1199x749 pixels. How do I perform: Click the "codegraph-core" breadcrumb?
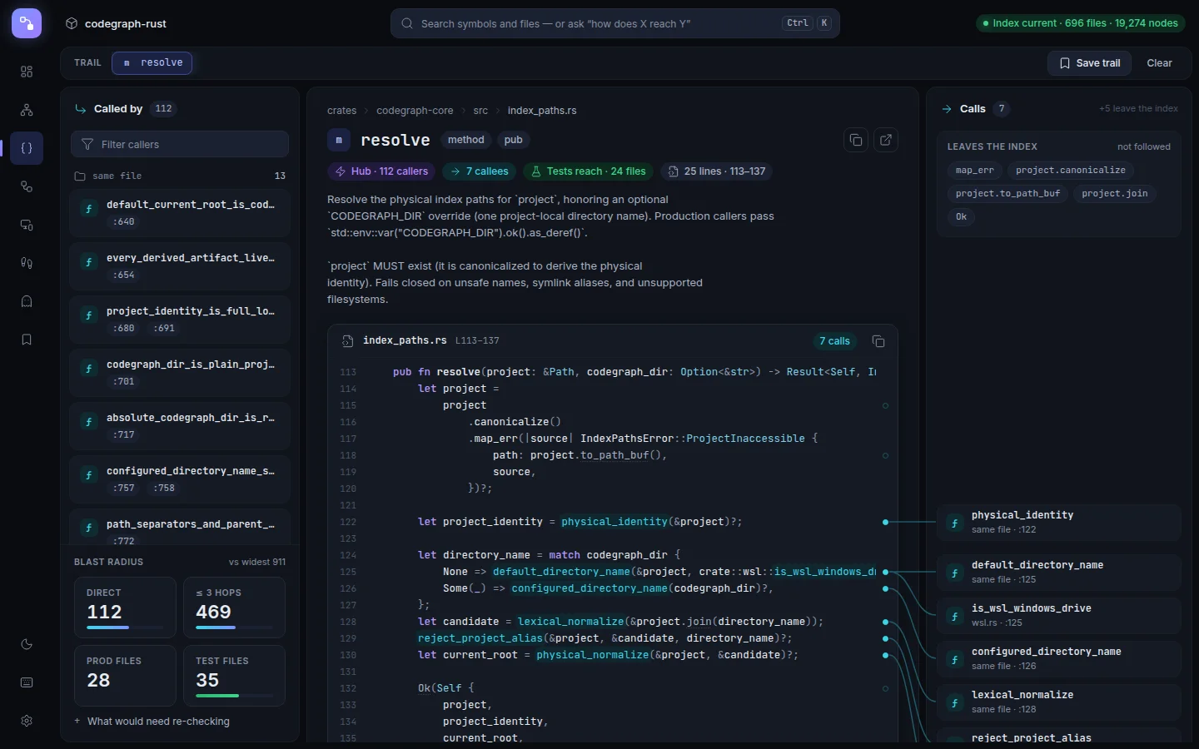[415, 111]
